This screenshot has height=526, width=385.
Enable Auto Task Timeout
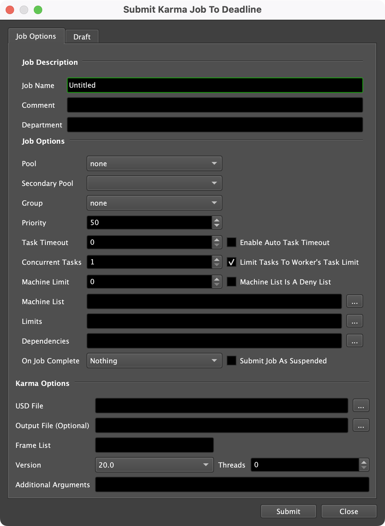[232, 242]
